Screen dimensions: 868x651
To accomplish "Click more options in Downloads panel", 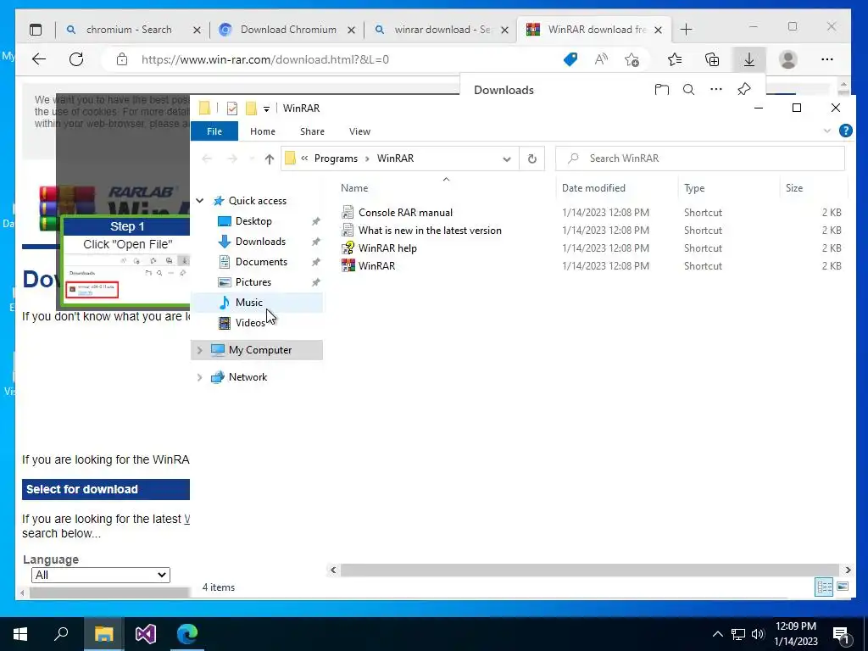I will point(715,89).
